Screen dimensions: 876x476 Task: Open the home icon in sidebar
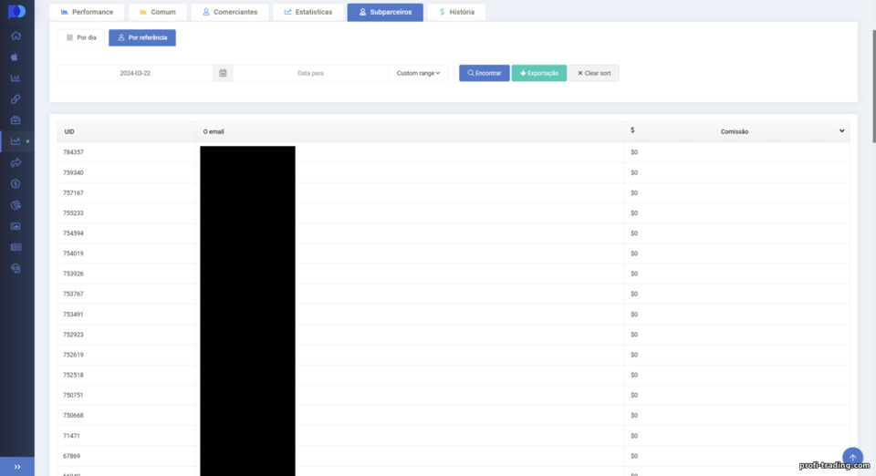(16, 36)
